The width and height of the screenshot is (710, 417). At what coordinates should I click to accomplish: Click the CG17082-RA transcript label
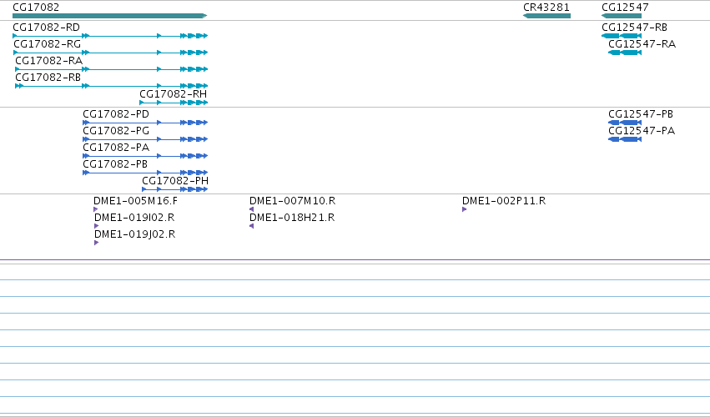(49, 61)
